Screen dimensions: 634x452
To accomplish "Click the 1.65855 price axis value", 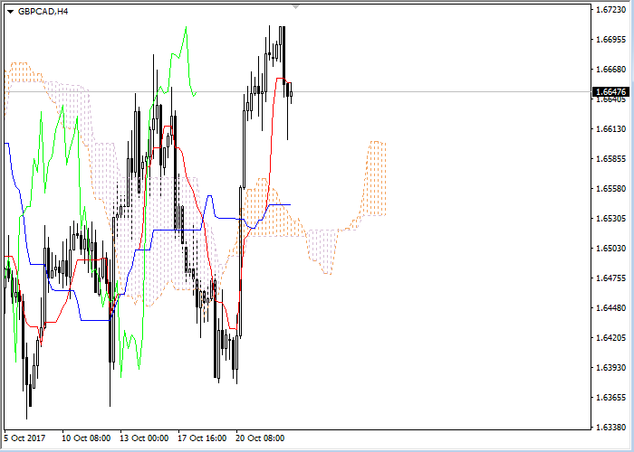I will coord(610,158).
